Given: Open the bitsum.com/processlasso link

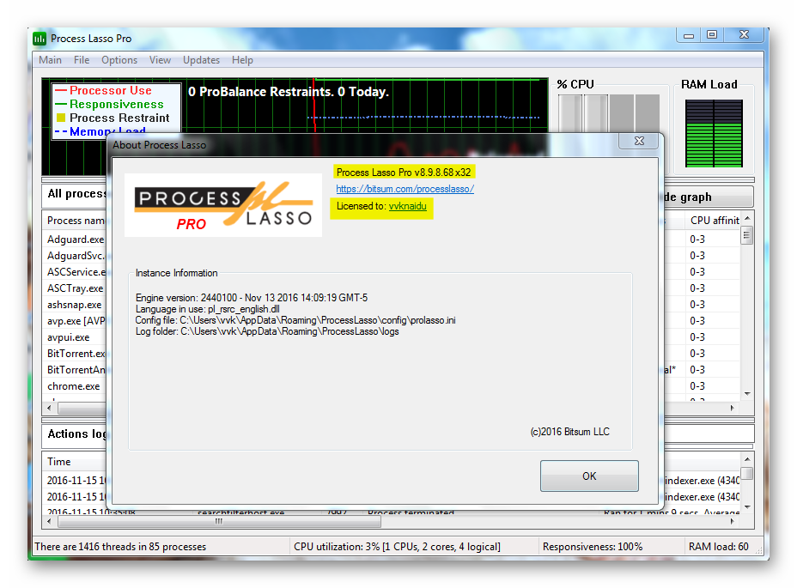Looking at the screenshot, I should coord(405,189).
